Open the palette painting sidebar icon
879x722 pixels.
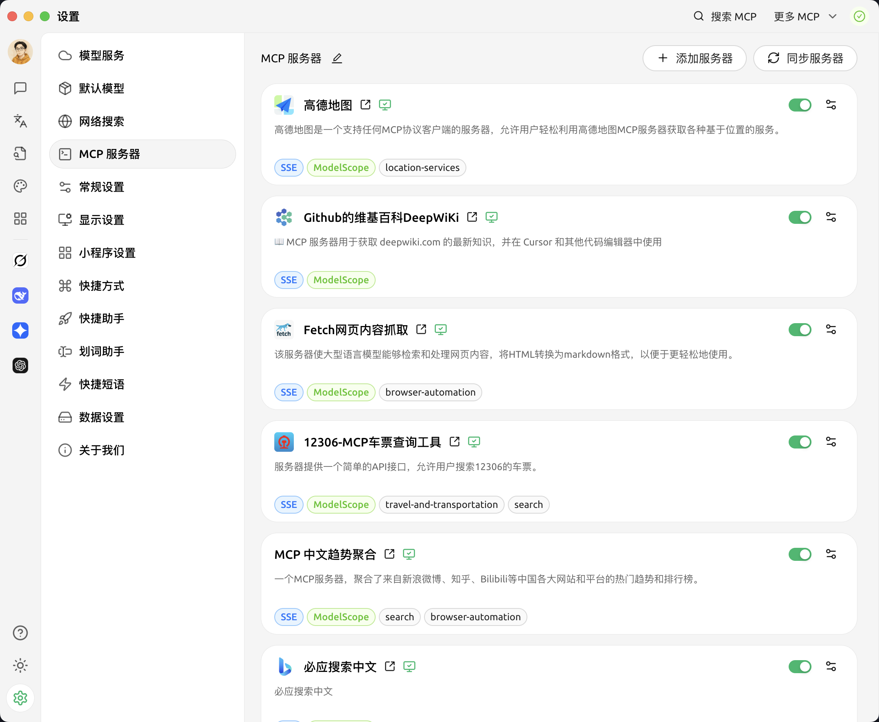pos(20,186)
